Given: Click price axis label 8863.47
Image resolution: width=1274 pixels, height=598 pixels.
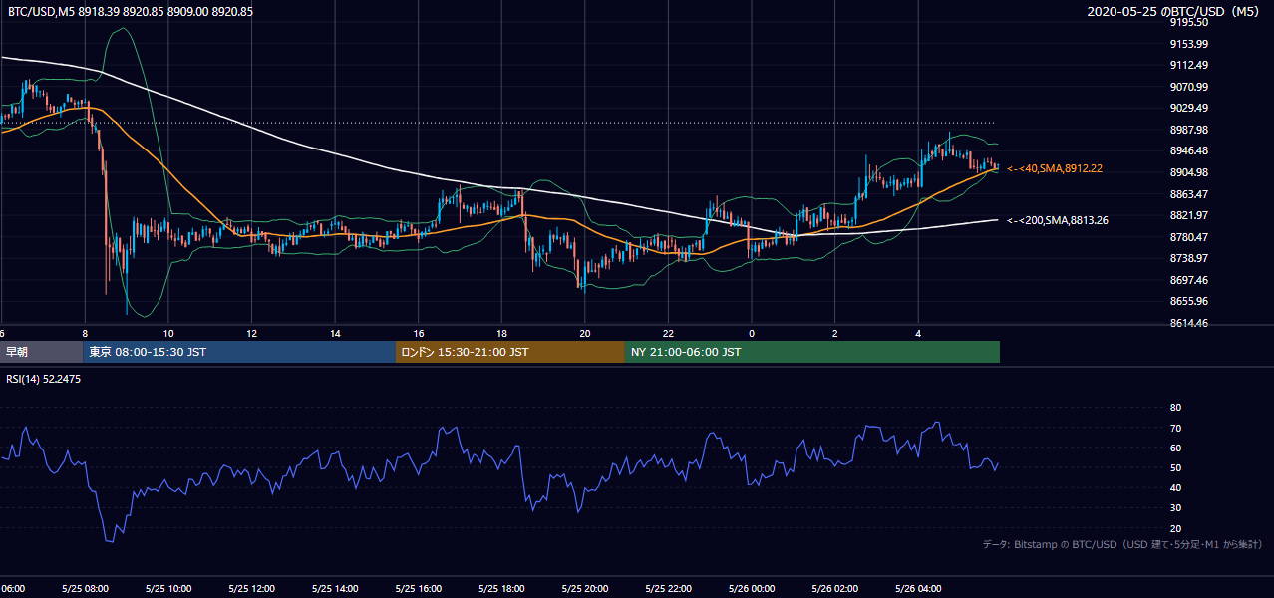Looking at the screenshot, I should pyautogui.click(x=1190, y=194).
